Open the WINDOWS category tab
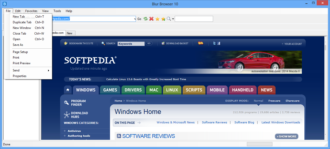The image size is (330, 149). click(86, 90)
